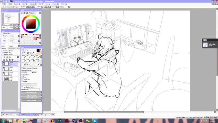Choose the Eraser tool
The width and height of the screenshot is (218, 123).
(x=28, y=60)
